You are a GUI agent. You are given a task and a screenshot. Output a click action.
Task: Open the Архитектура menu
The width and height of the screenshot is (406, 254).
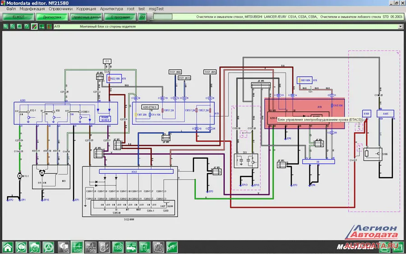(111, 9)
